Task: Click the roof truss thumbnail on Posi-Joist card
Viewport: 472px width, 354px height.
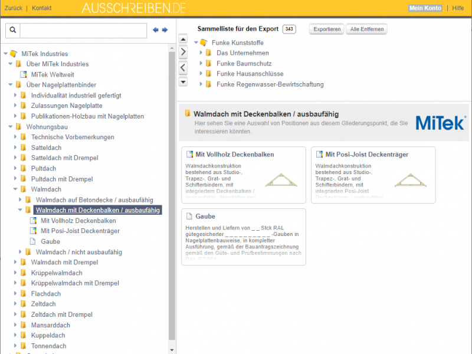Action: [x=411, y=180]
